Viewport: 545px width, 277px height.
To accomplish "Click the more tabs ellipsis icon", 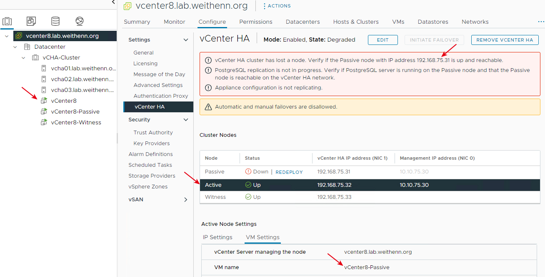I will pyautogui.click(x=541, y=22).
